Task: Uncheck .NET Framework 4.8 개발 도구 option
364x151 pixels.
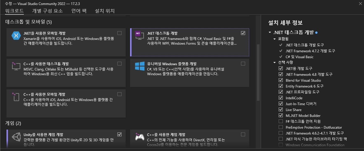Action: [280, 74]
